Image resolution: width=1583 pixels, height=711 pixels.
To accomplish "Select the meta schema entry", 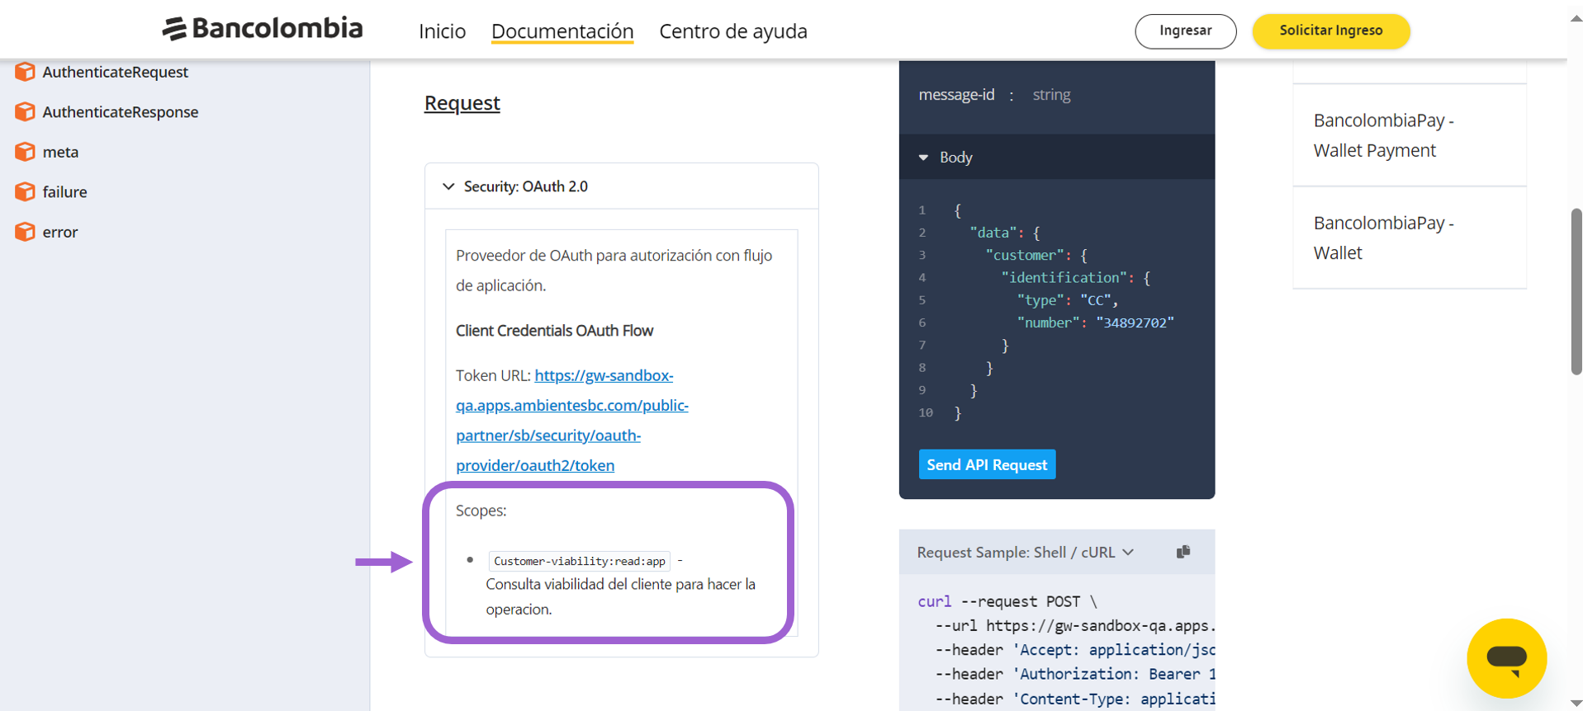I will pyautogui.click(x=60, y=152).
